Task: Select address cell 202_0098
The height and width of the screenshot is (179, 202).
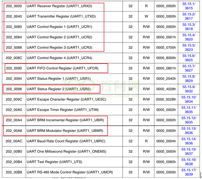Action: pyautogui.click(x=14, y=89)
